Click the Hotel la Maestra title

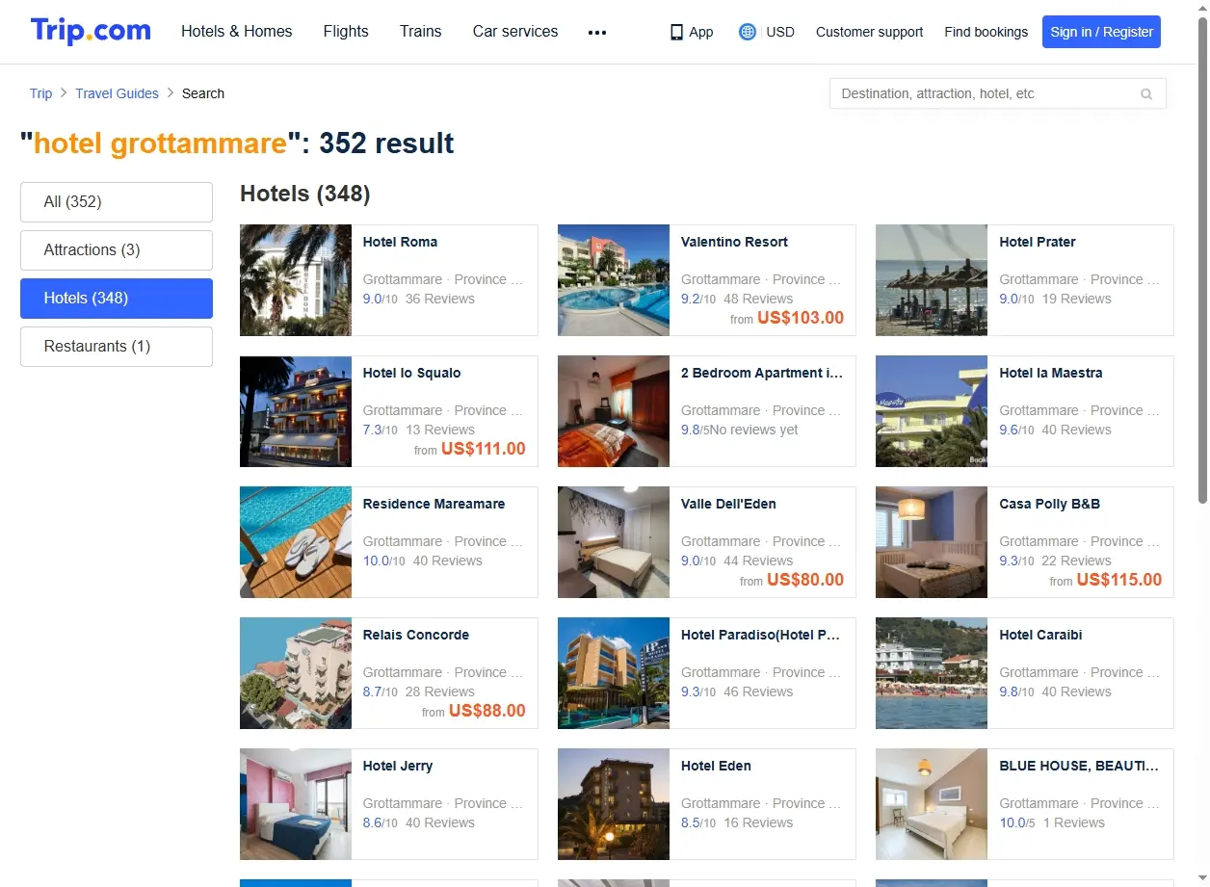pyautogui.click(x=1051, y=373)
